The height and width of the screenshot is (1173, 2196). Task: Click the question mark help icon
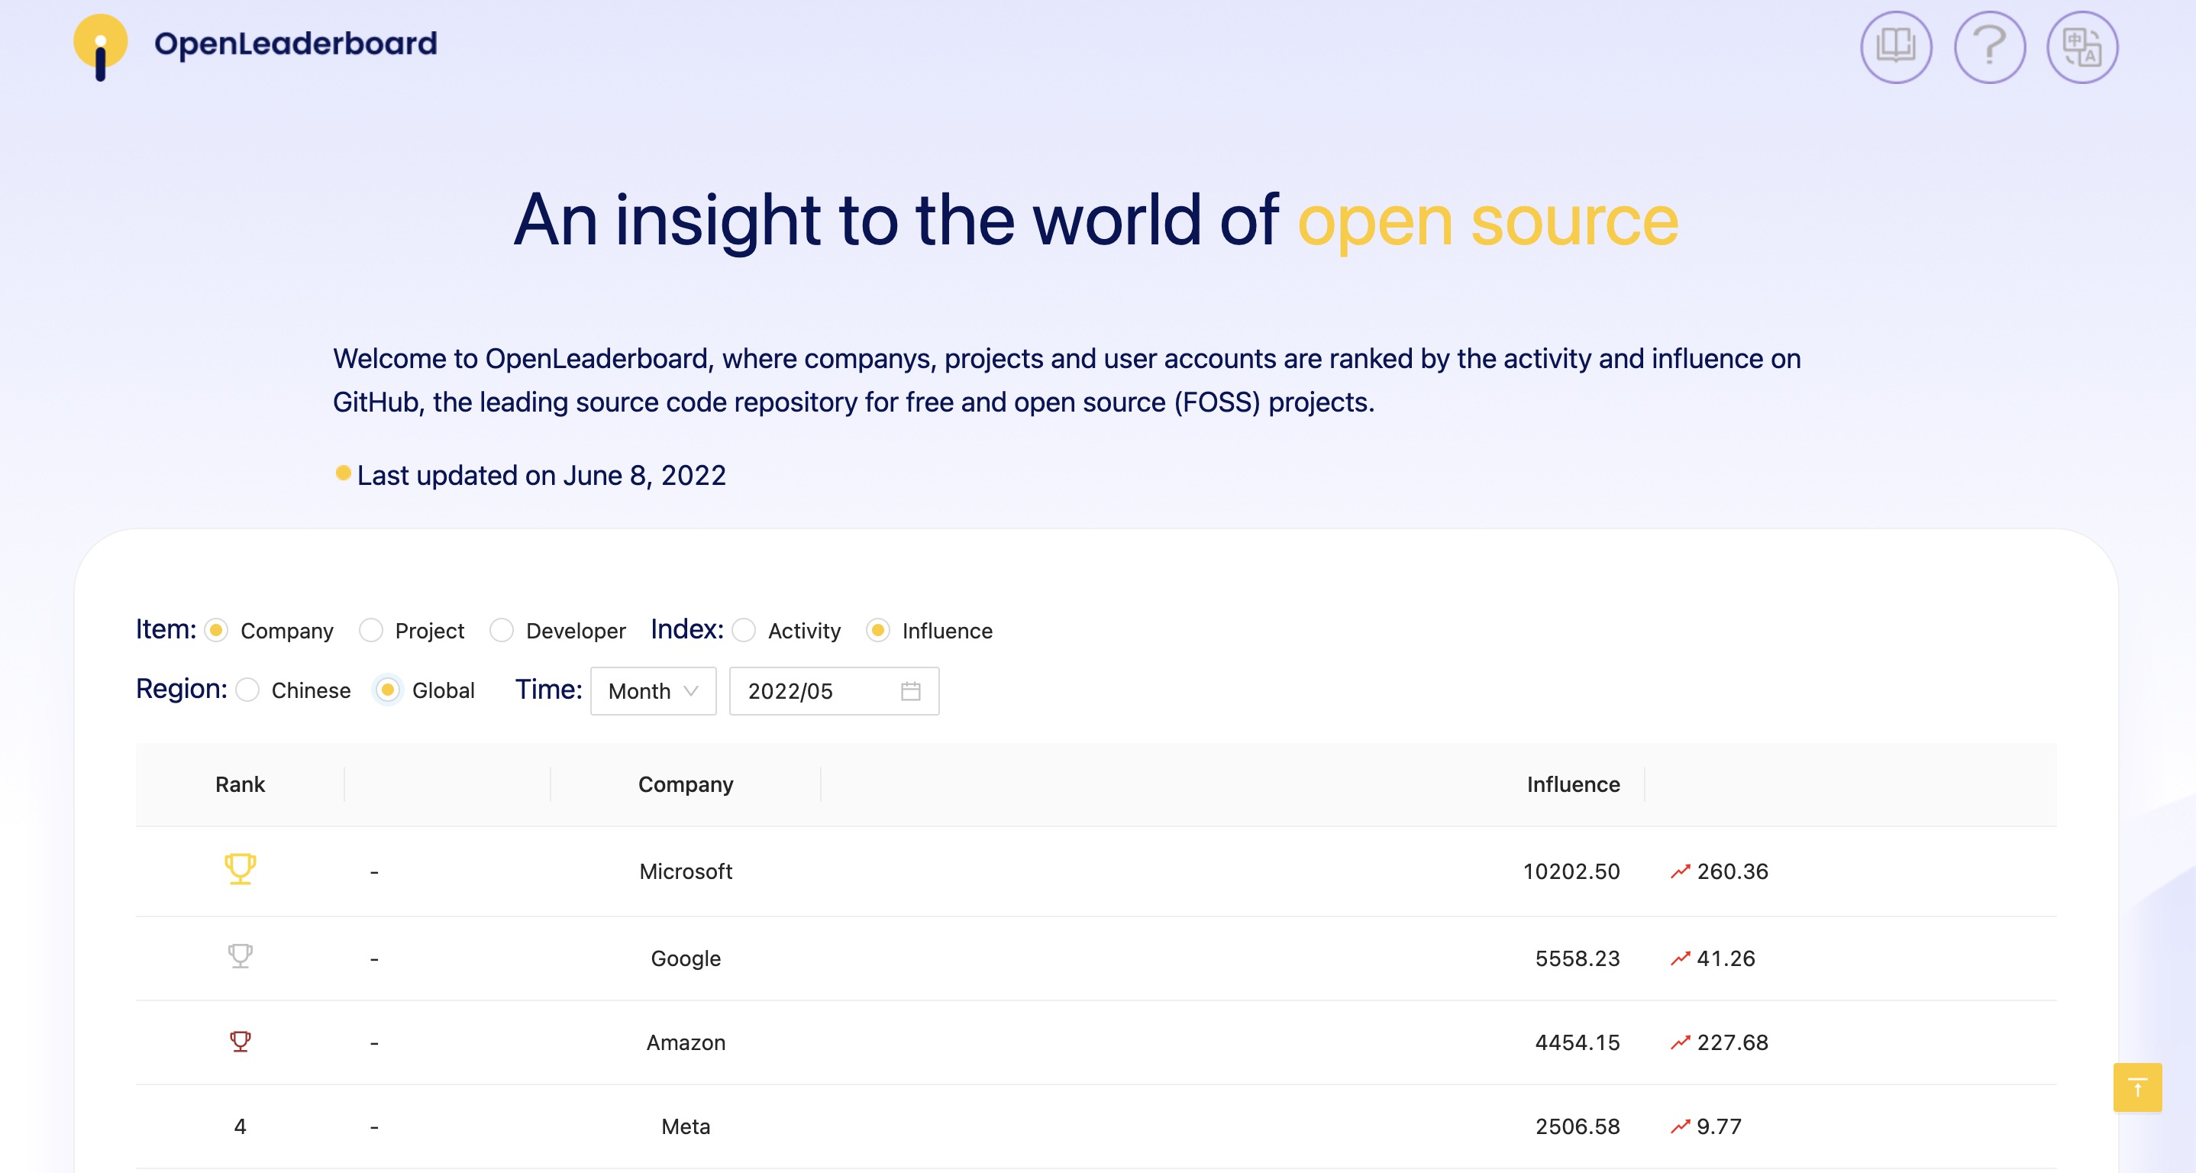click(x=1989, y=46)
